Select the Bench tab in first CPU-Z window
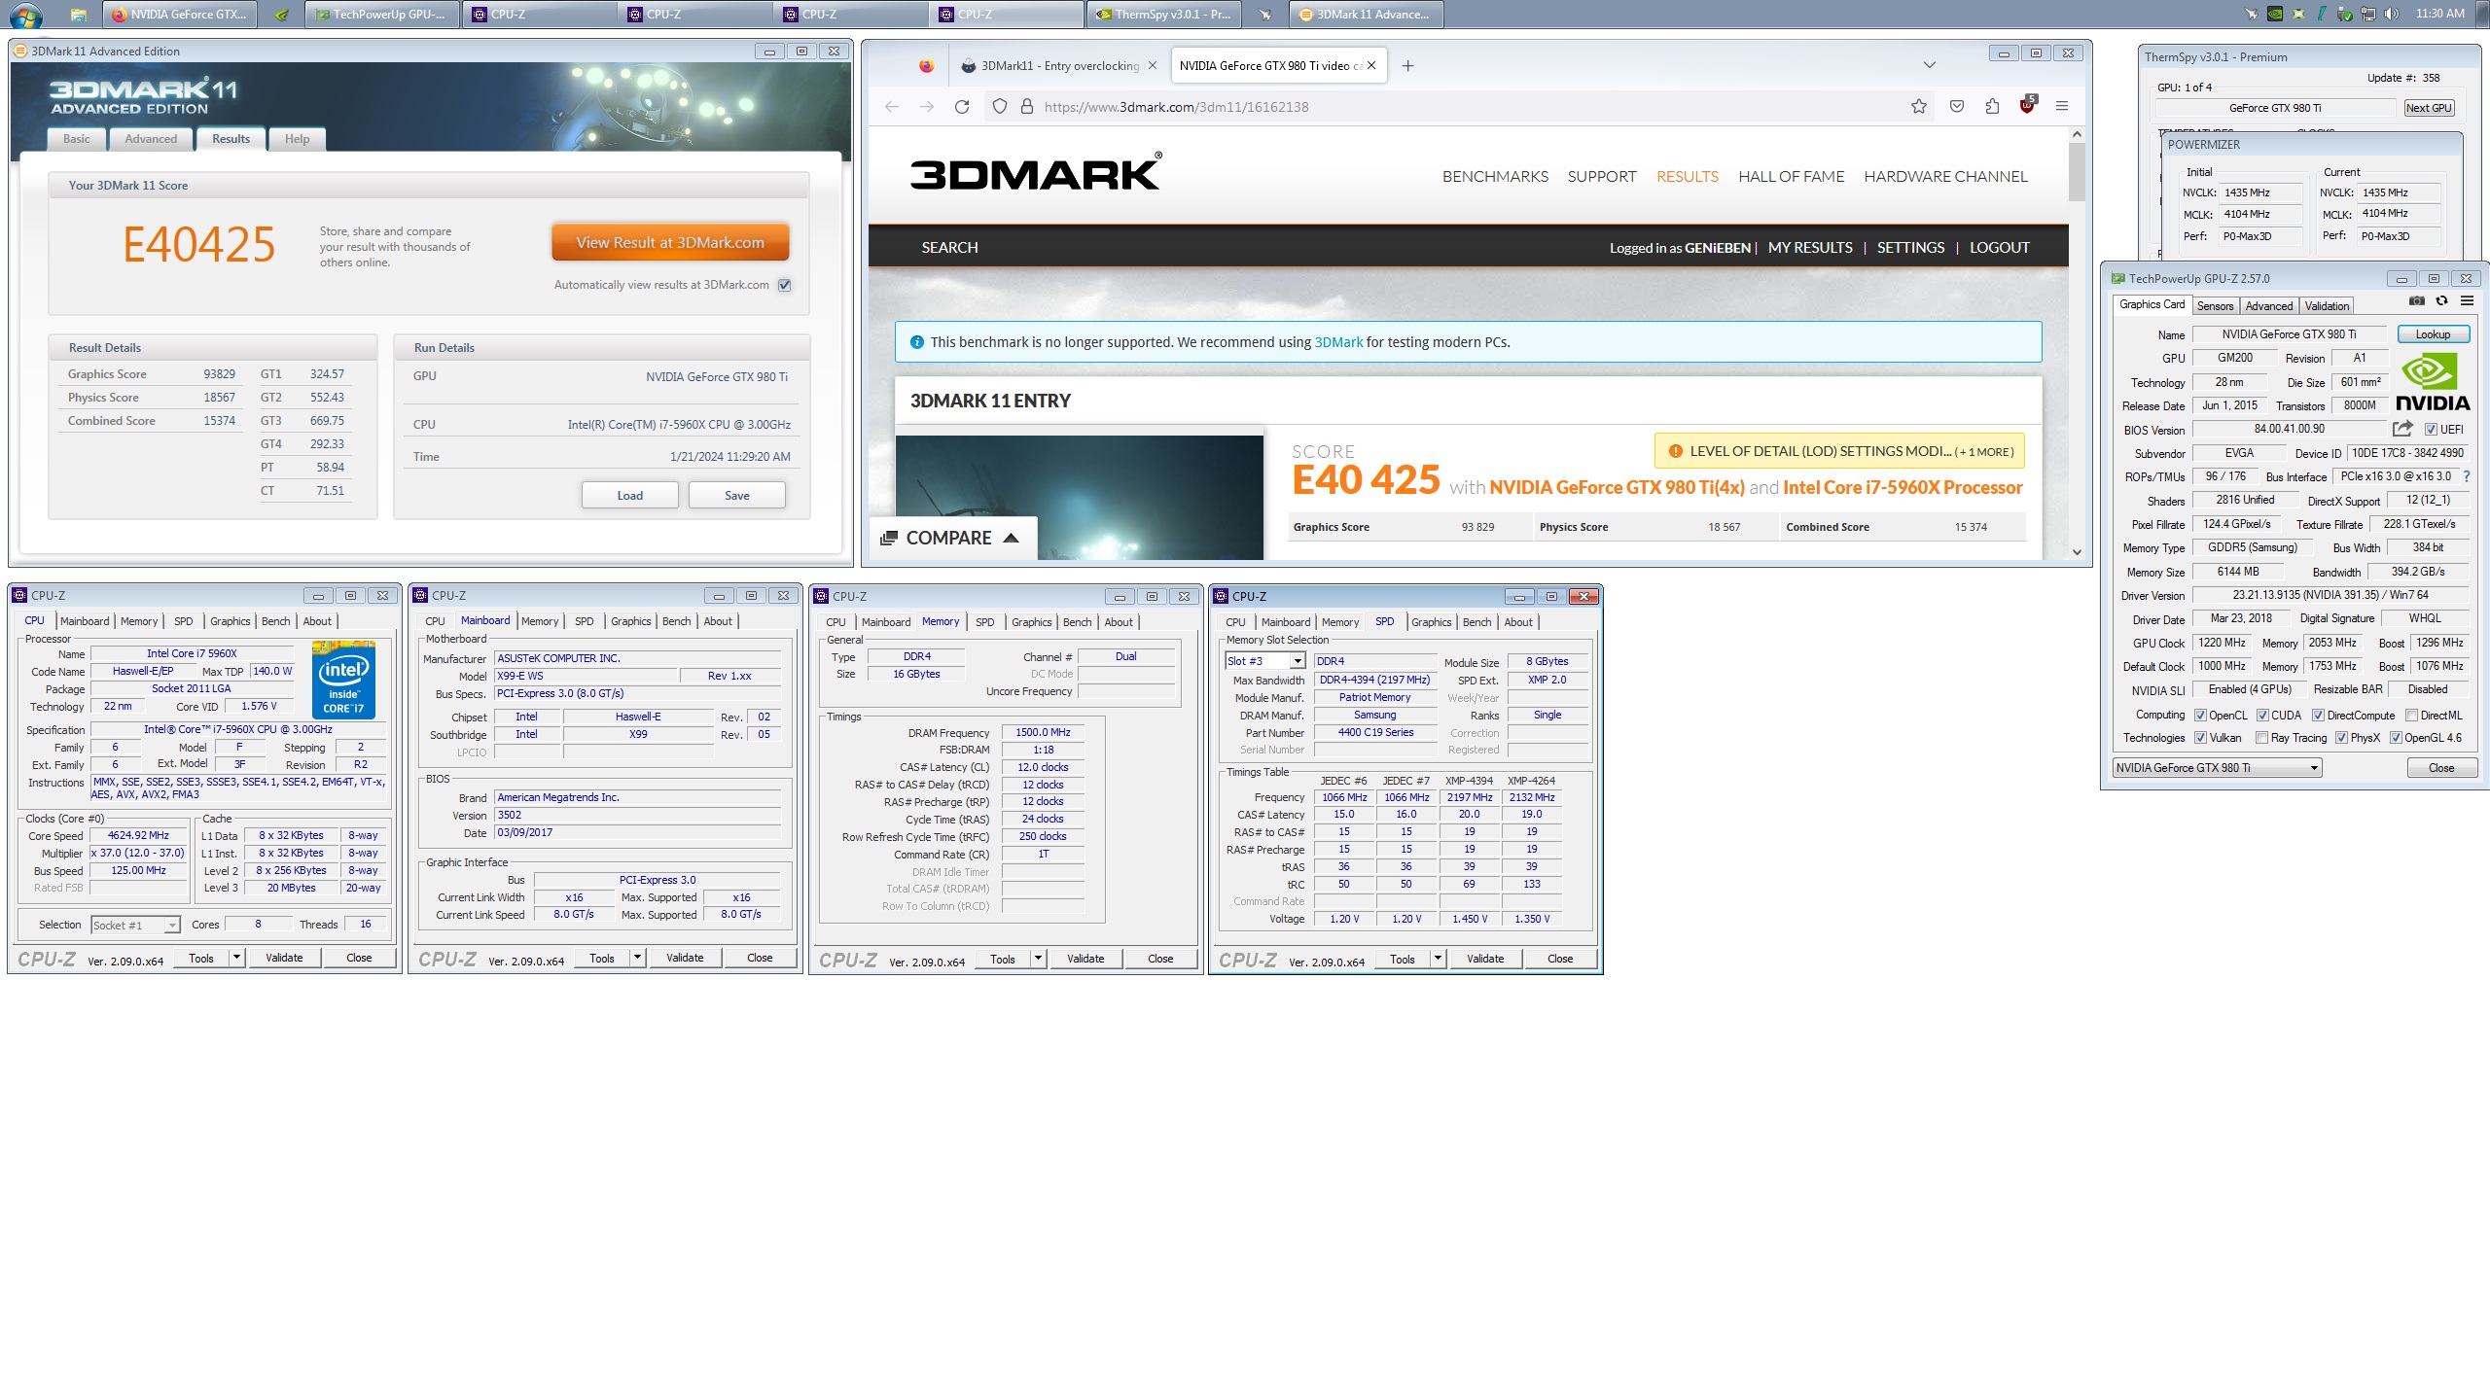This screenshot has height=1400, width=2490. (275, 621)
